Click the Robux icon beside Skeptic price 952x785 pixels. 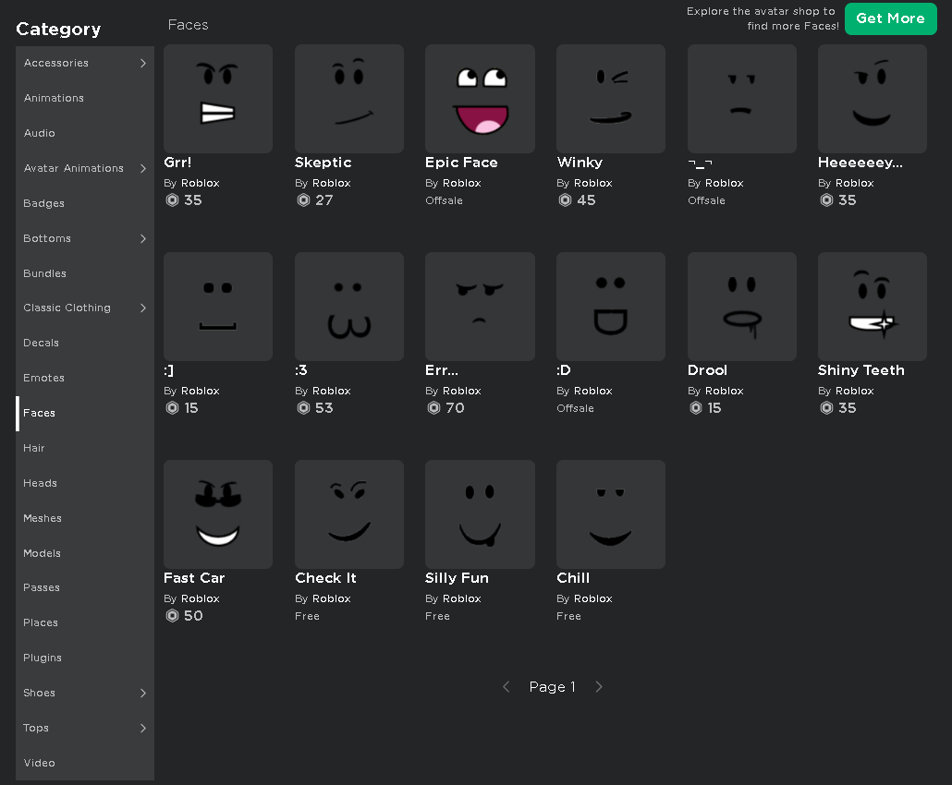(303, 200)
